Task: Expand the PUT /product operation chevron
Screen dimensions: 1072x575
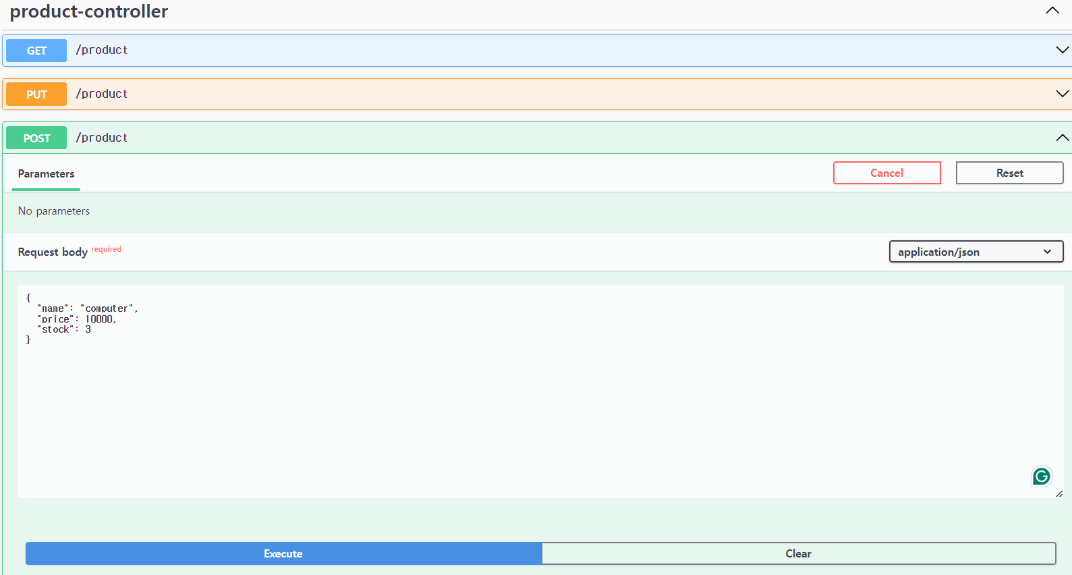Action: point(1063,94)
